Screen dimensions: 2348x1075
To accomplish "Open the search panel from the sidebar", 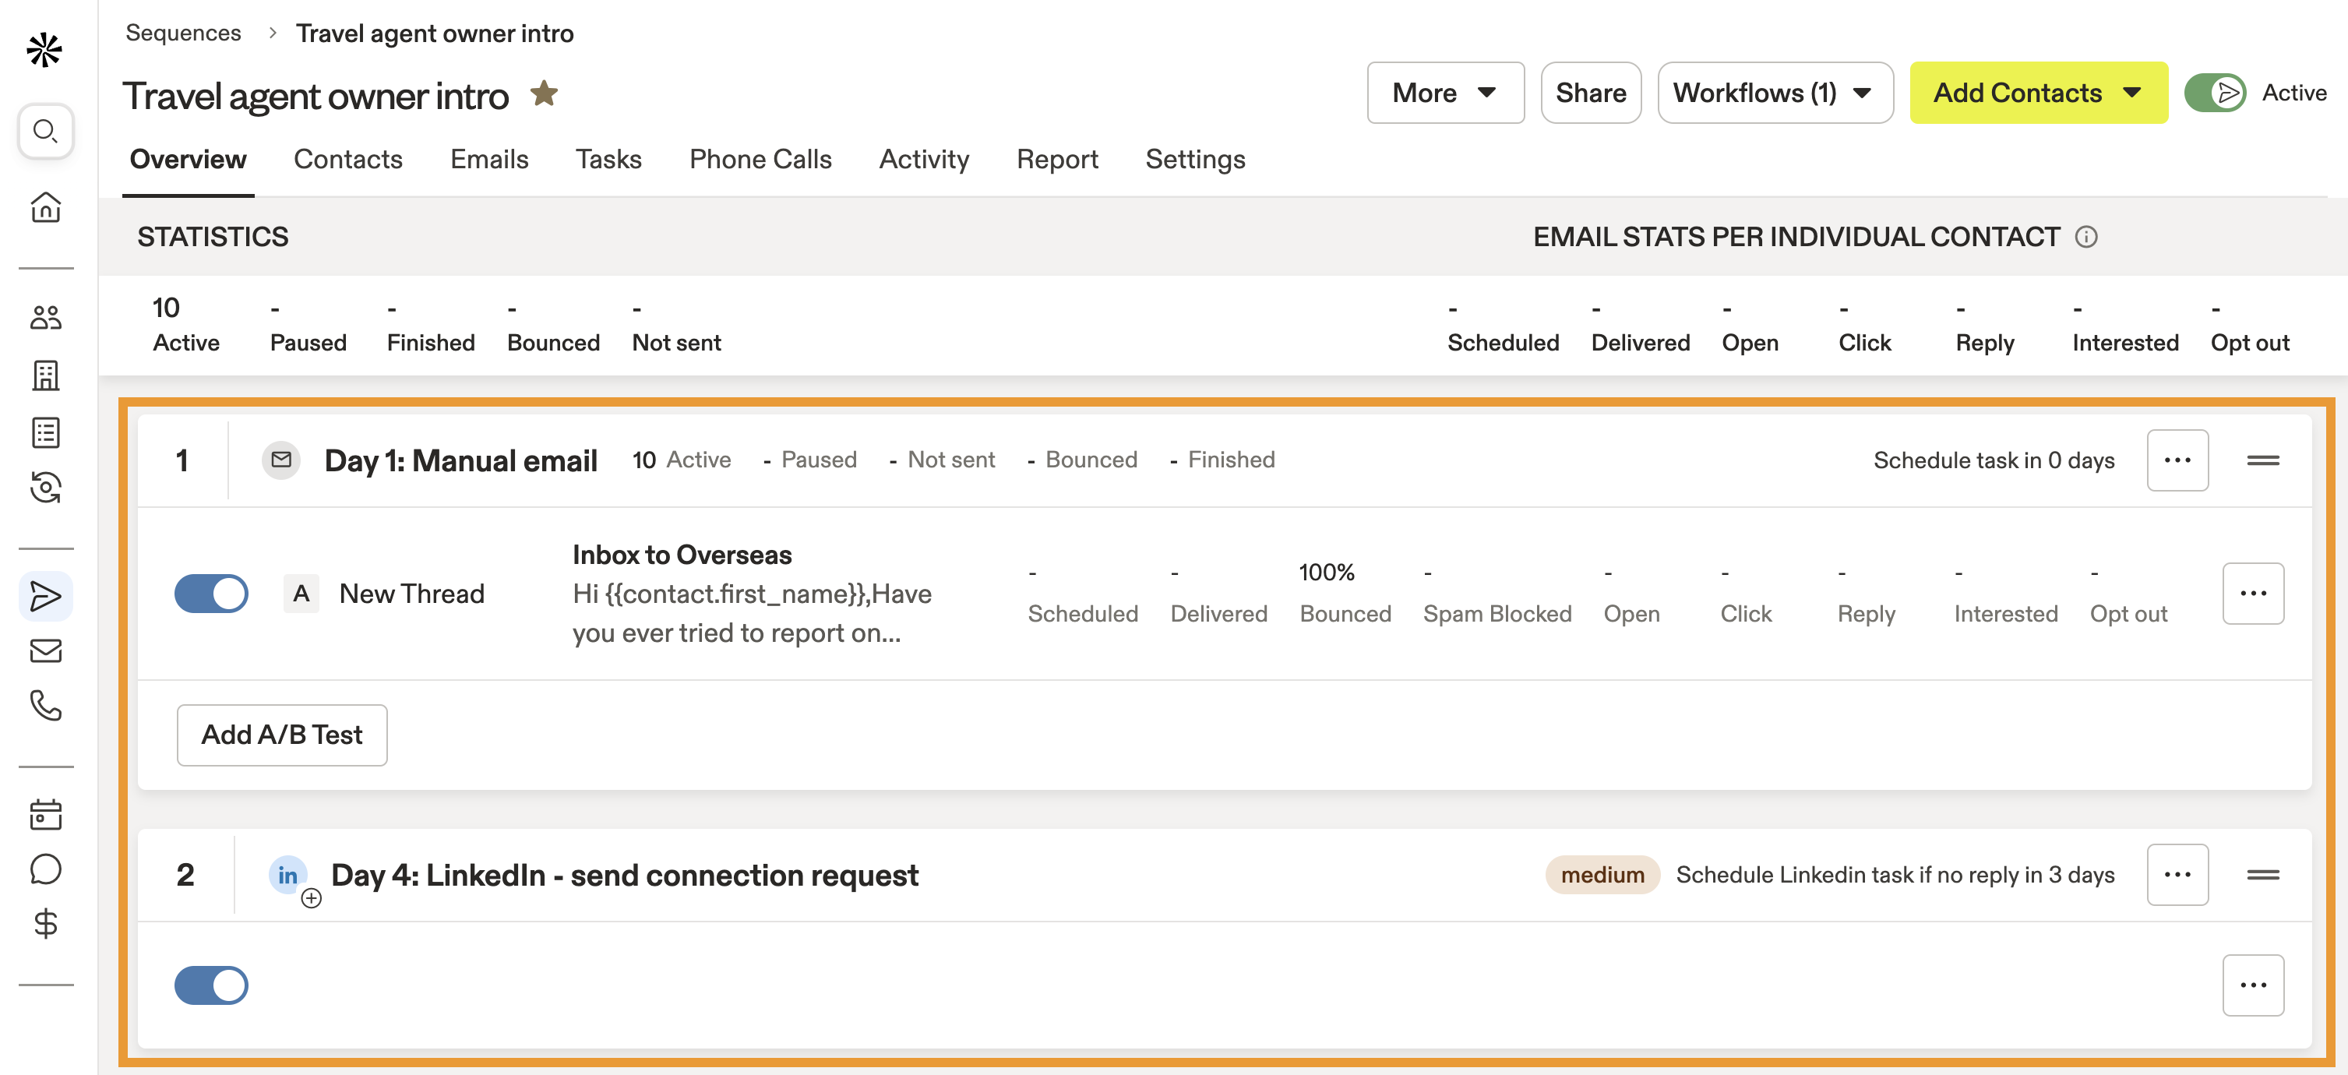I will pos(44,132).
